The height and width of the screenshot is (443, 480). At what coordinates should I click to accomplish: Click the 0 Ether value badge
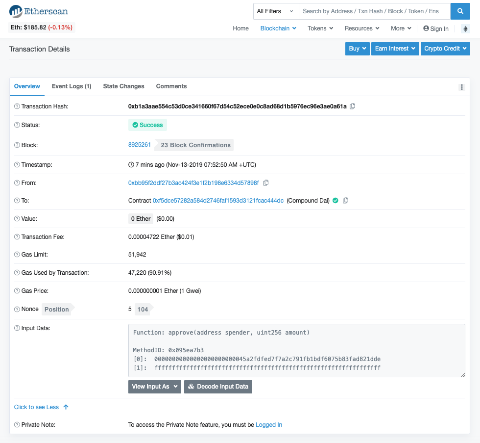141,219
